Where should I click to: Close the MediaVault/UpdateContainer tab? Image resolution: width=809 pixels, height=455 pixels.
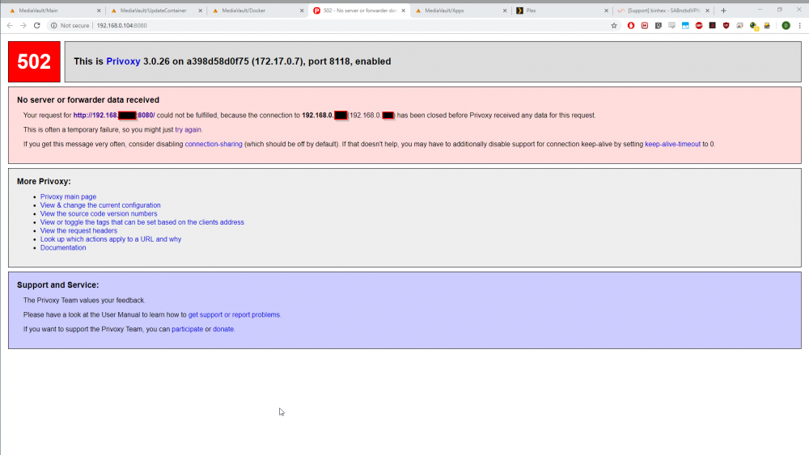[x=200, y=11]
